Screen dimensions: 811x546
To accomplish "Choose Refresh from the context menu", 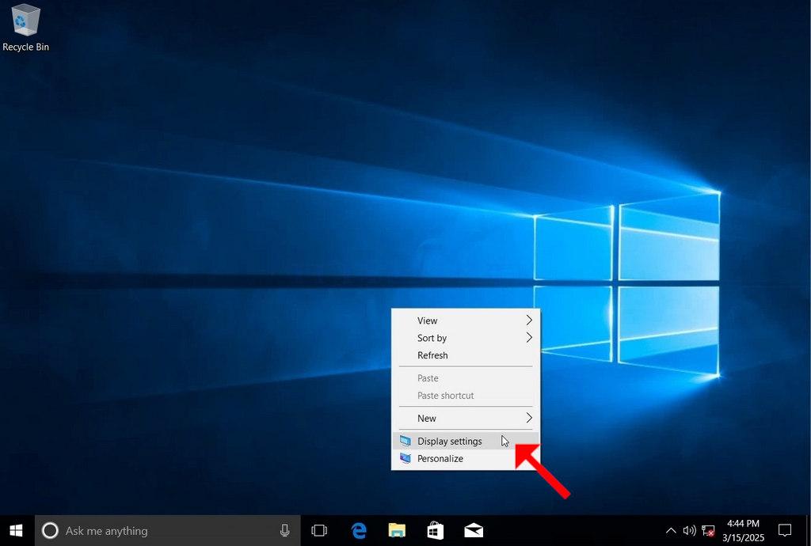I will 466,355.
